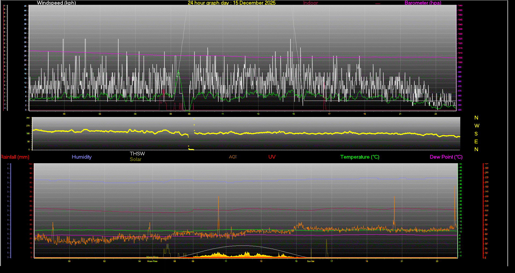Select the Temperature (°C) legend label

tap(360, 157)
